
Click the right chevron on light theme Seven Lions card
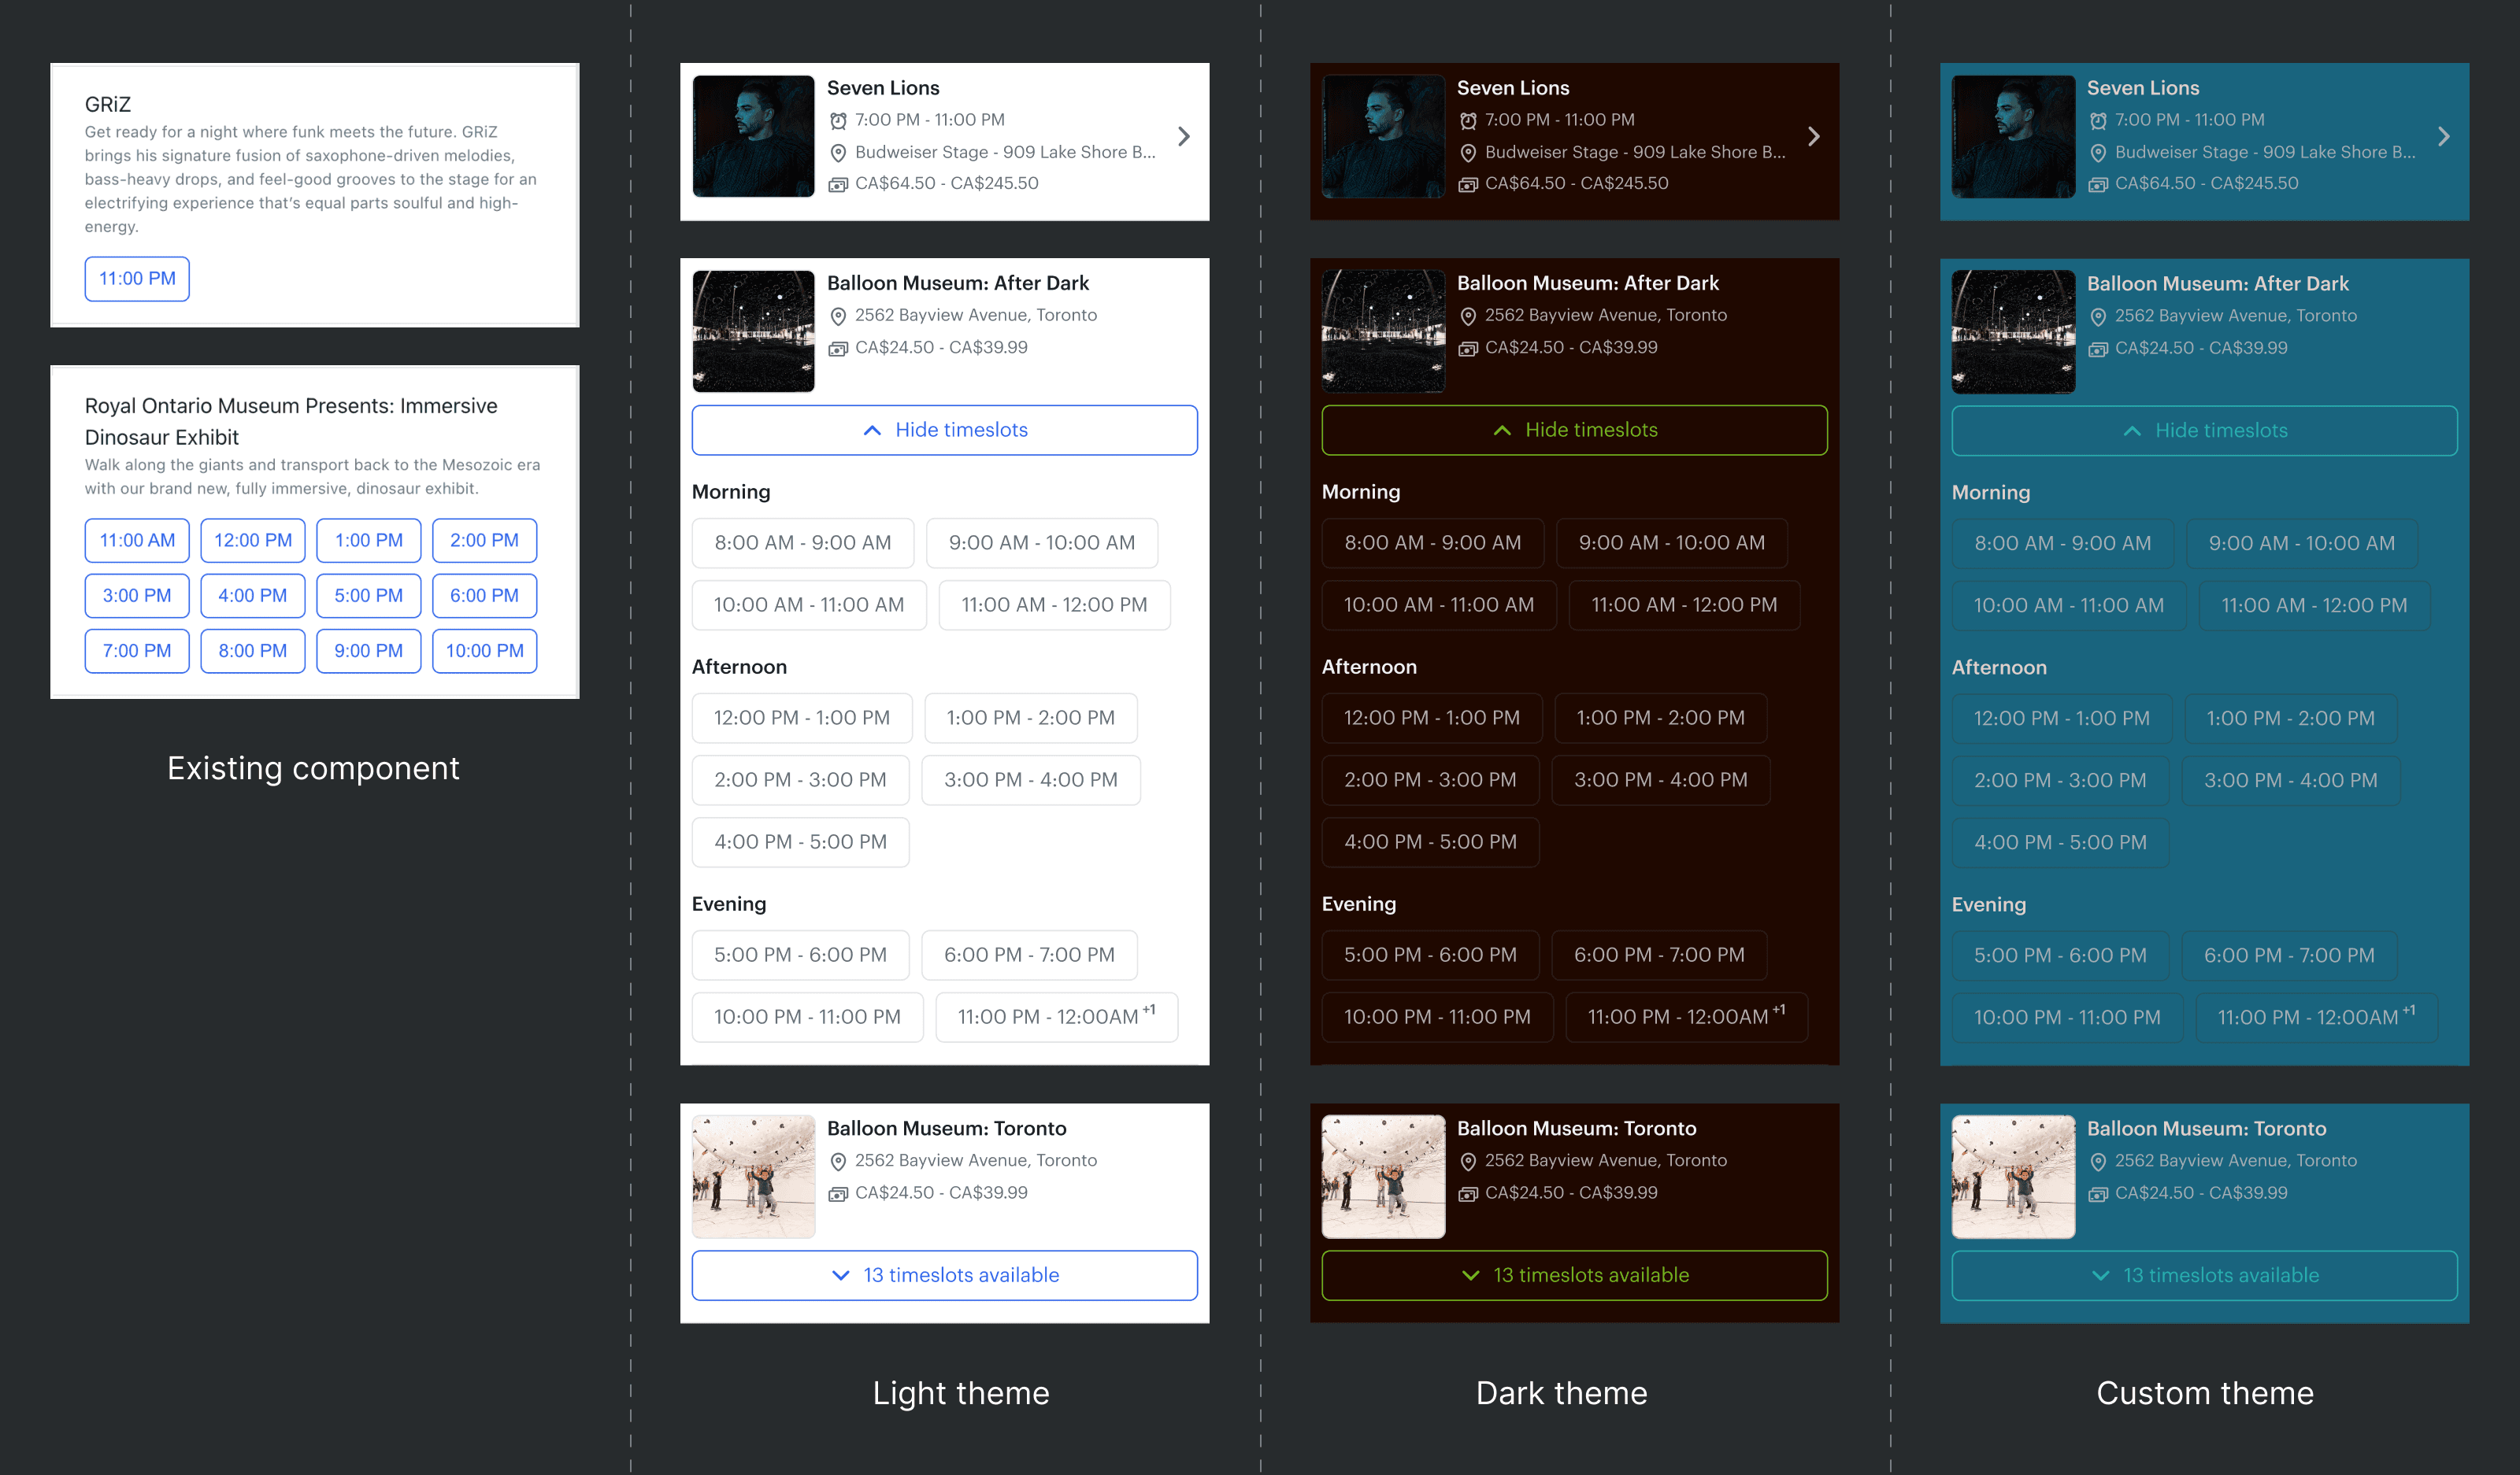click(x=1183, y=137)
